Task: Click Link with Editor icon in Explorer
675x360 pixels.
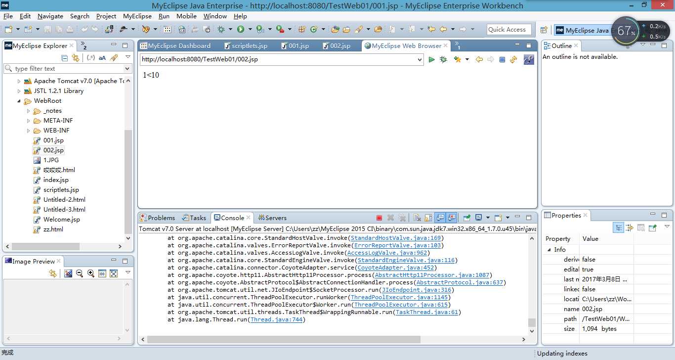Action: 76,58
